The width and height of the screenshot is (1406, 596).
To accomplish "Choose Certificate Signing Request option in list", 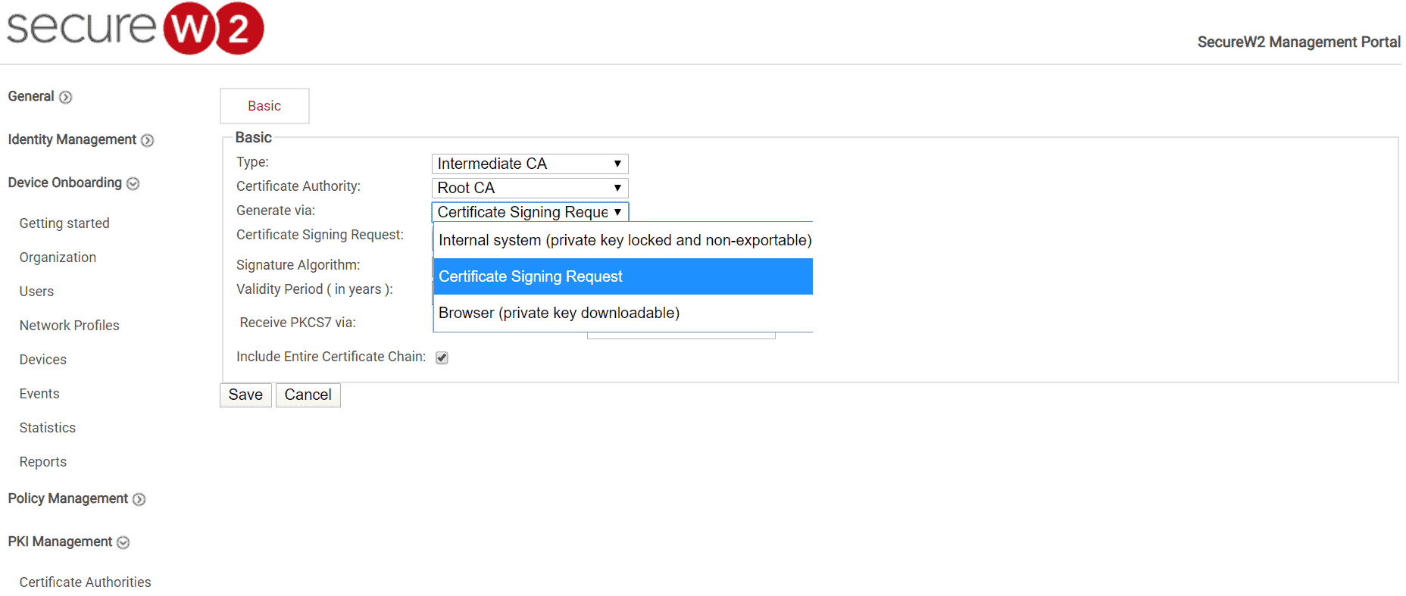I will 623,276.
